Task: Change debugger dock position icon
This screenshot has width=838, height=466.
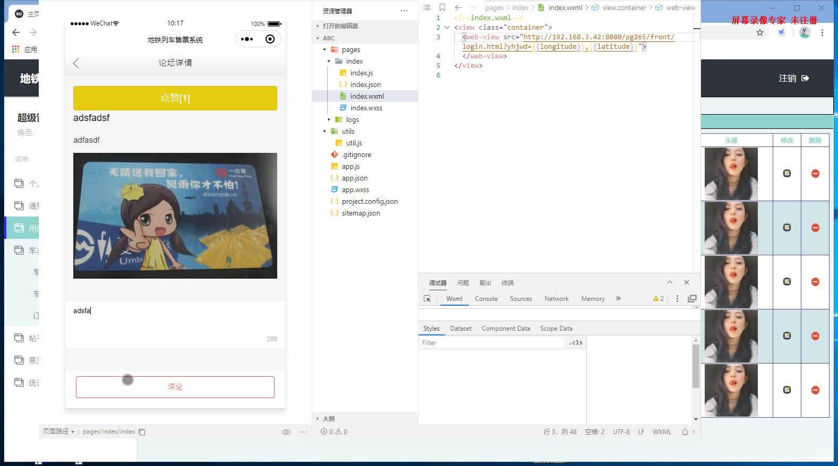Action: point(692,299)
